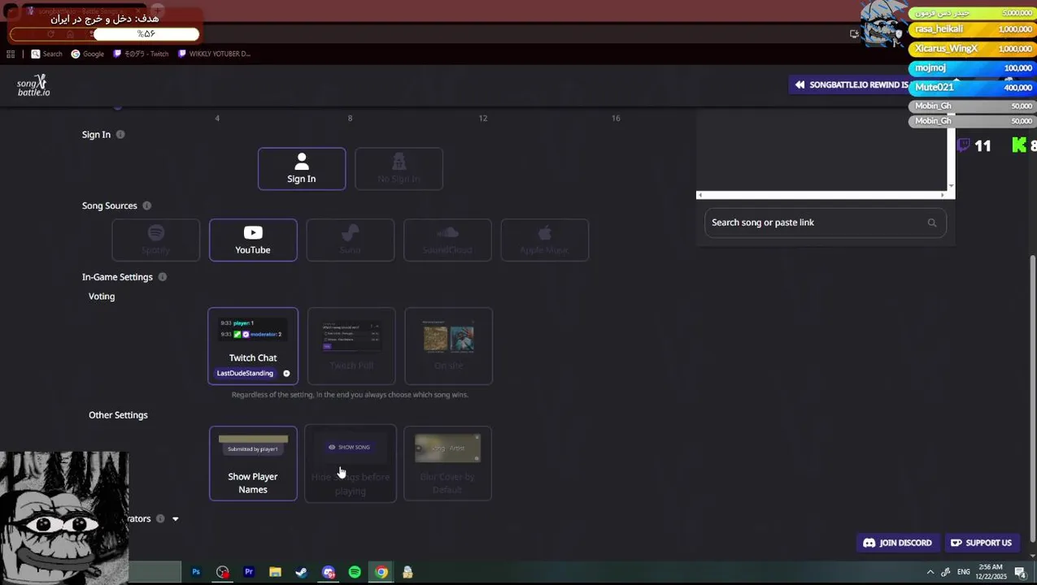Open the browser apps grid icon
This screenshot has width=1037, height=585.
pyautogui.click(x=11, y=54)
